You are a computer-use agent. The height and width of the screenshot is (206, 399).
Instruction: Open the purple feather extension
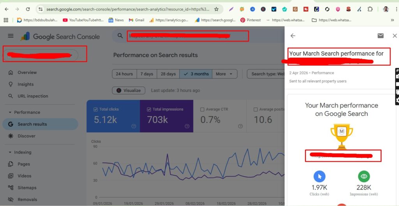(231, 9)
